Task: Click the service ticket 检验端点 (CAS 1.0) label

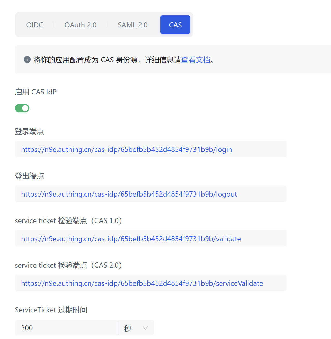Action: [68, 221]
